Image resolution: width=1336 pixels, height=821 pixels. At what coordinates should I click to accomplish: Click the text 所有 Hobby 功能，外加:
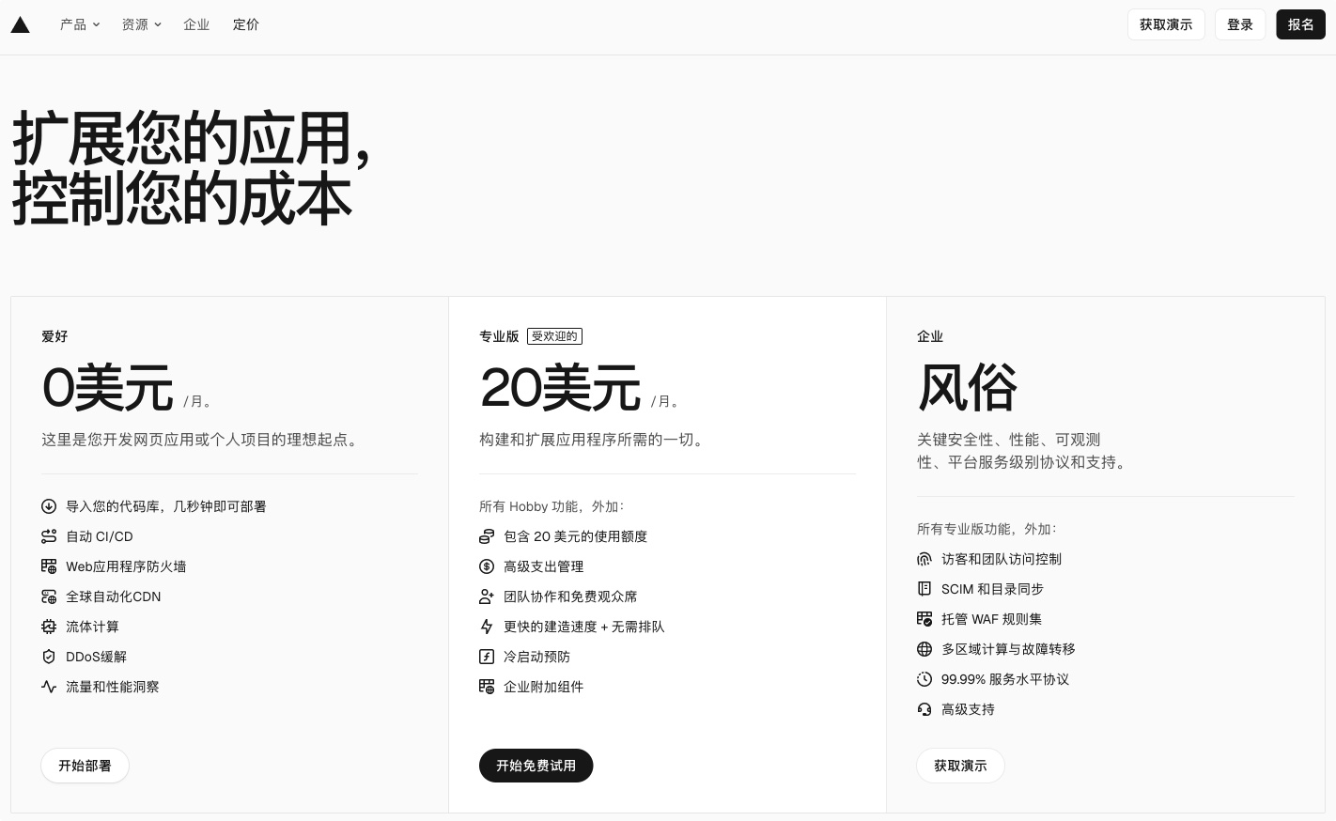pos(551,506)
